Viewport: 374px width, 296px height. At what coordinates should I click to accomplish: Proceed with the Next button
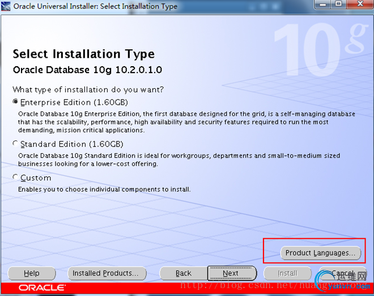pos(232,273)
